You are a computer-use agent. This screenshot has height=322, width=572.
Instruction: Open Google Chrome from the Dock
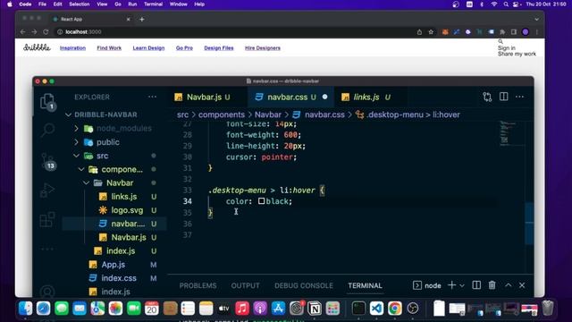point(395,309)
